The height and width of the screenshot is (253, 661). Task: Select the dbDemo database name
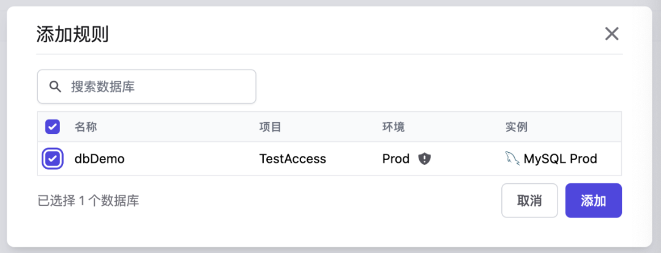click(99, 159)
